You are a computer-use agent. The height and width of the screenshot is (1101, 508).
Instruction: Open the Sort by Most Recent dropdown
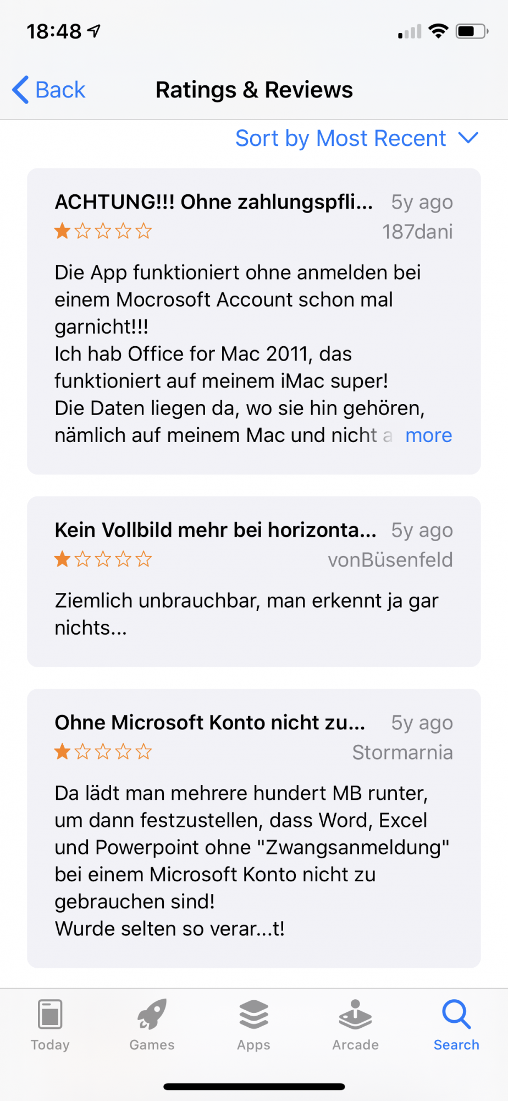point(357,138)
